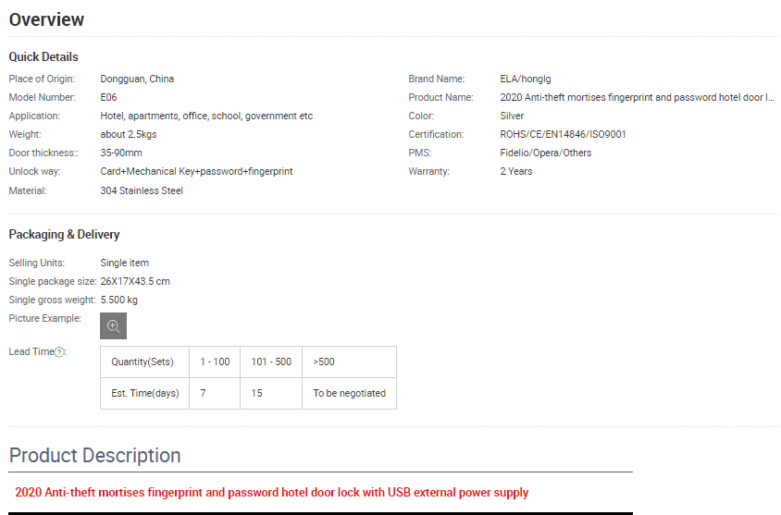This screenshot has height=515, width=781.
Task: Click the Quick Details section heading
Action: click(x=43, y=56)
